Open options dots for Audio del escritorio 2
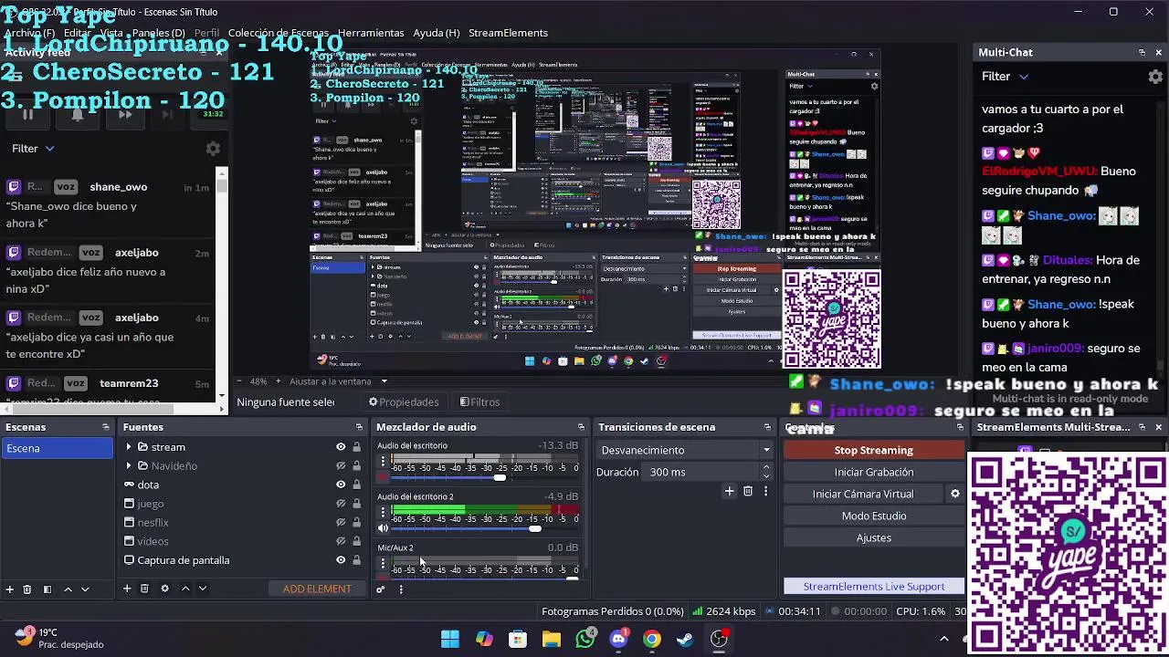The image size is (1169, 657). tap(383, 513)
